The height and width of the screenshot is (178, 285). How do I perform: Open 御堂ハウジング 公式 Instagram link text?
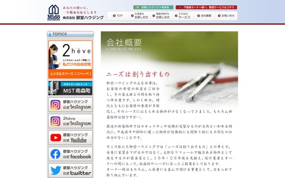[x=77, y=105]
